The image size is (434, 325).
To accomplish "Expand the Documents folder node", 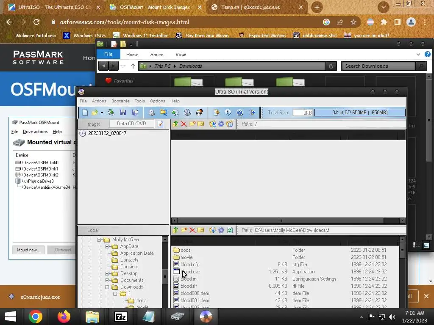I will point(107,280).
